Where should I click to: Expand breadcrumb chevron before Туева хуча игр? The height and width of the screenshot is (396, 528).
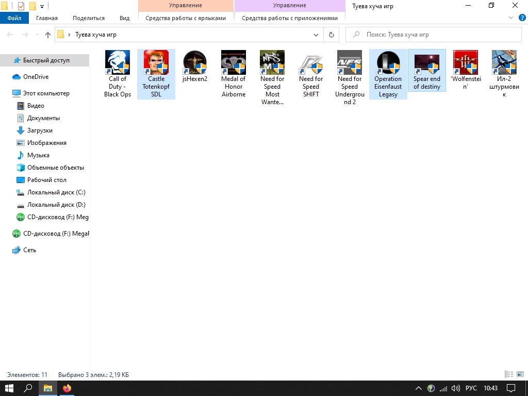(70, 35)
